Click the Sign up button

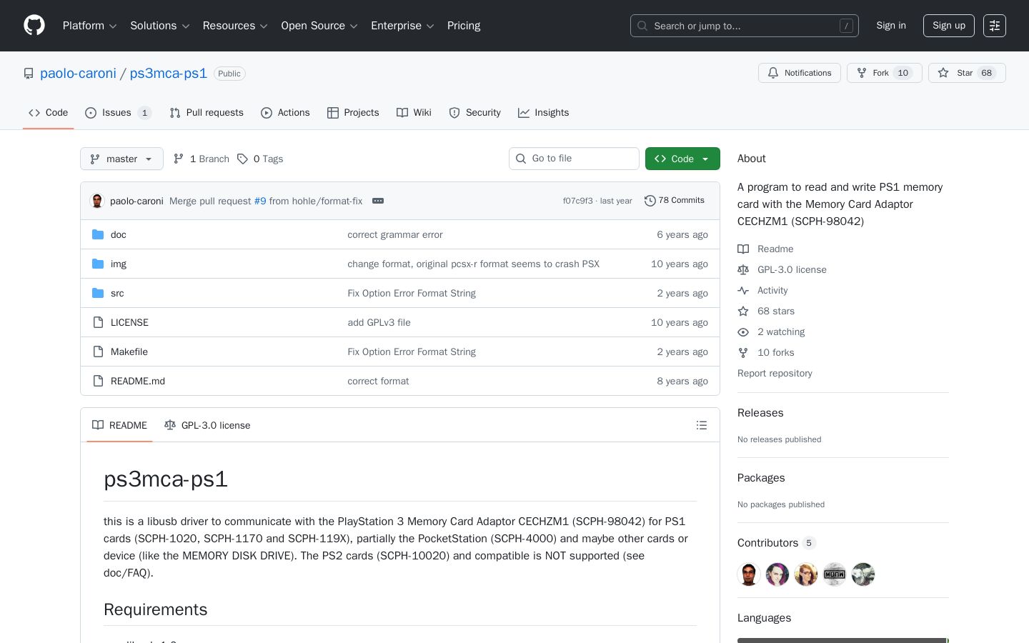point(949,26)
